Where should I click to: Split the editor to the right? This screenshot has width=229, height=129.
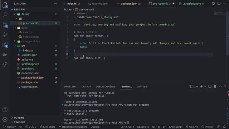click(x=219, y=4)
